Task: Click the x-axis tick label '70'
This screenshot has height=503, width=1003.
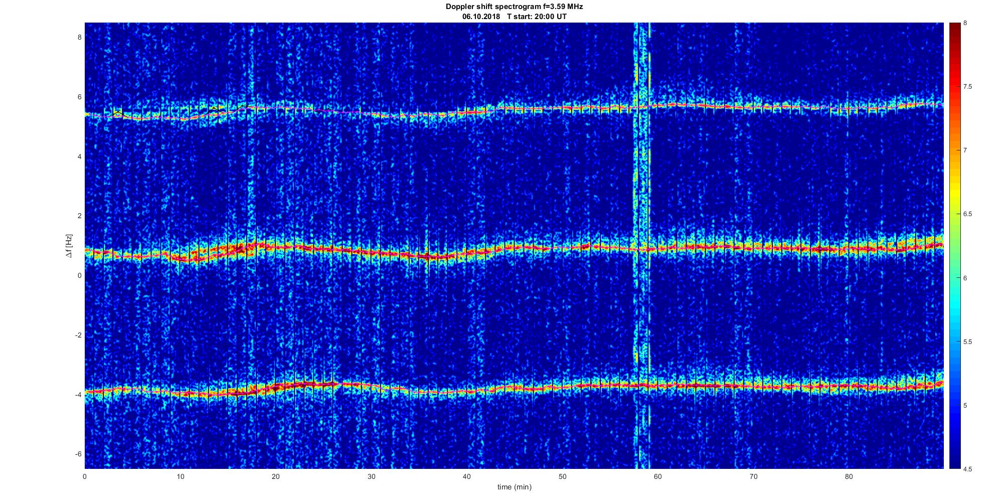Action: pyautogui.click(x=754, y=476)
